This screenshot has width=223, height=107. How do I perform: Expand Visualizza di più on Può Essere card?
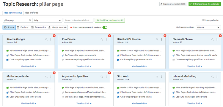pyautogui.click(x=84, y=66)
